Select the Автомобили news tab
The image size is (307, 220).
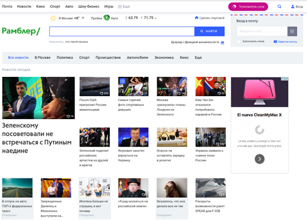(x=137, y=57)
